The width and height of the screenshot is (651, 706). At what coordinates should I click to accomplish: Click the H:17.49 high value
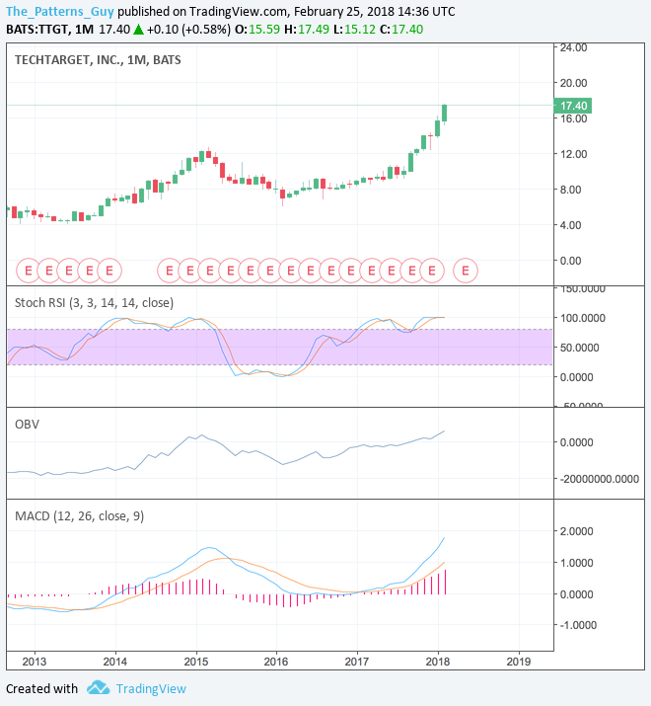click(308, 30)
